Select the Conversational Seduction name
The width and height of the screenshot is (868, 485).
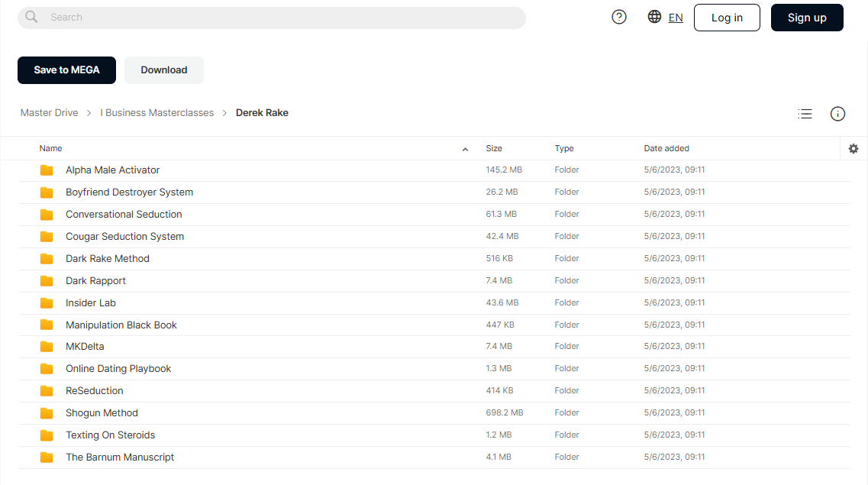pos(124,215)
